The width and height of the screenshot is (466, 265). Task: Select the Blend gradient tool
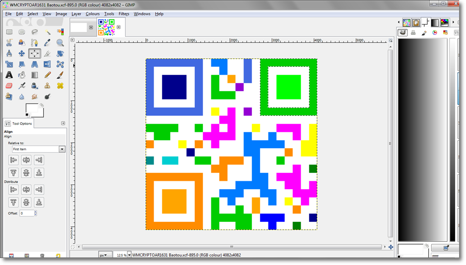(x=35, y=75)
